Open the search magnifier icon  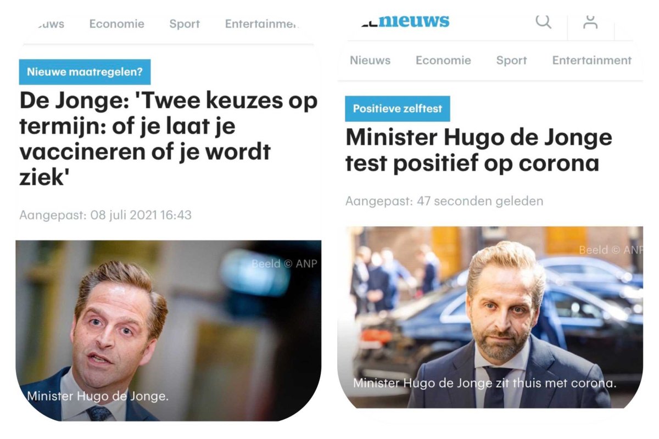tap(543, 21)
